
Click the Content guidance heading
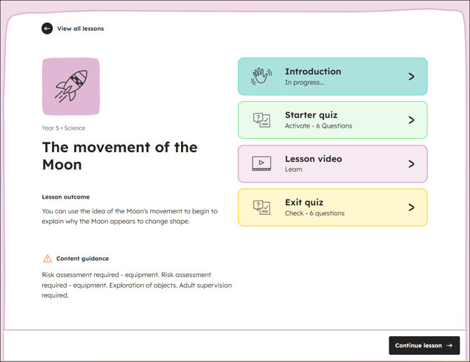pos(83,258)
